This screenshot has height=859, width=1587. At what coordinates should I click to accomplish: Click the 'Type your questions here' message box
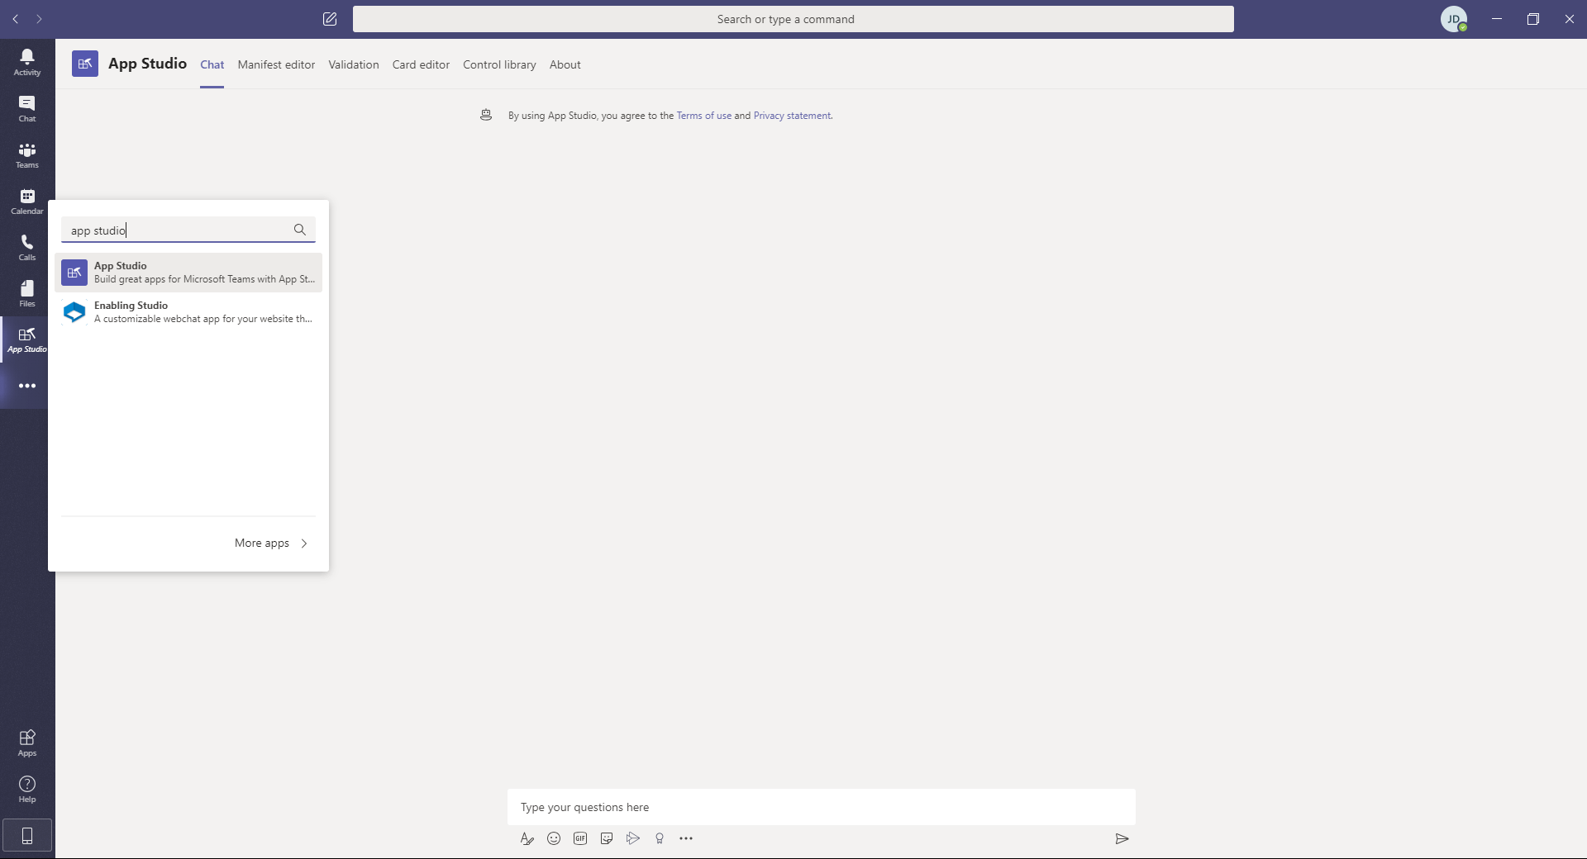[x=821, y=807]
